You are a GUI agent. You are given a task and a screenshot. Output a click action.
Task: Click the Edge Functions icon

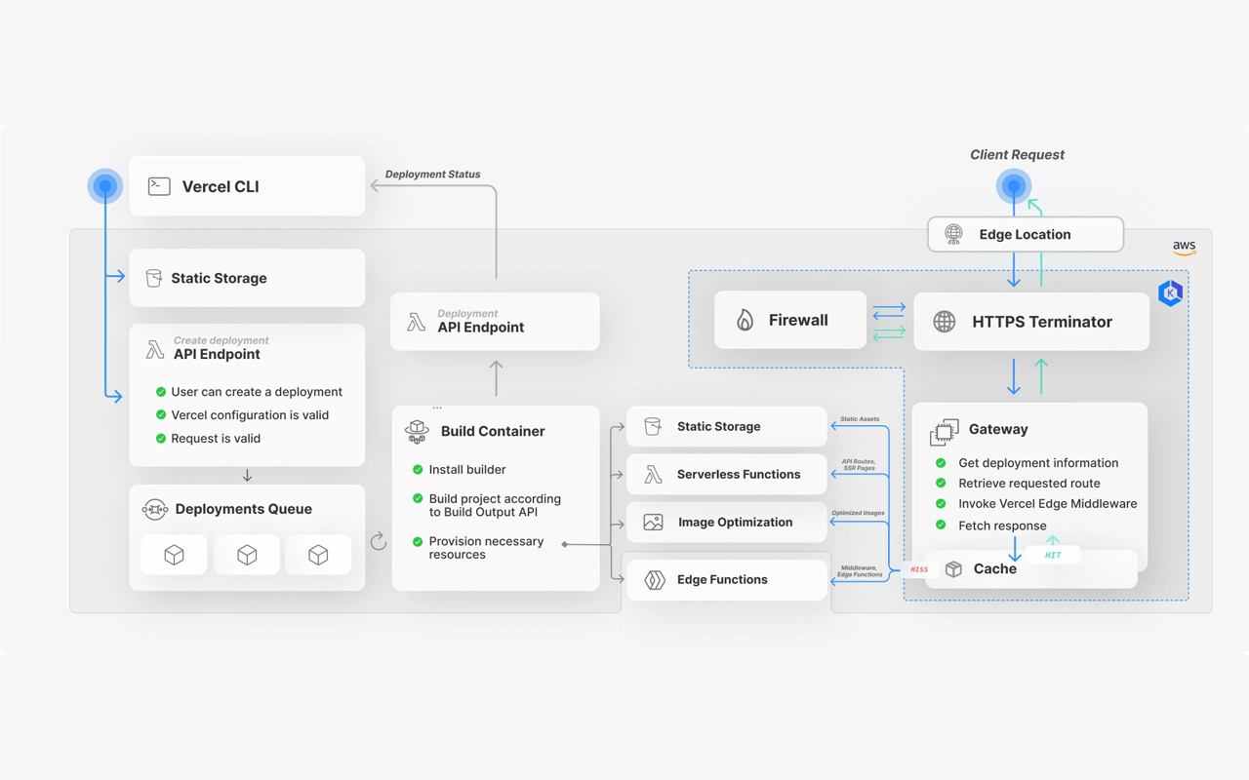coord(655,579)
